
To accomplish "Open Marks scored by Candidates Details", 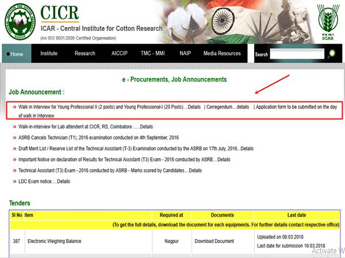I will [x=195, y=170].
